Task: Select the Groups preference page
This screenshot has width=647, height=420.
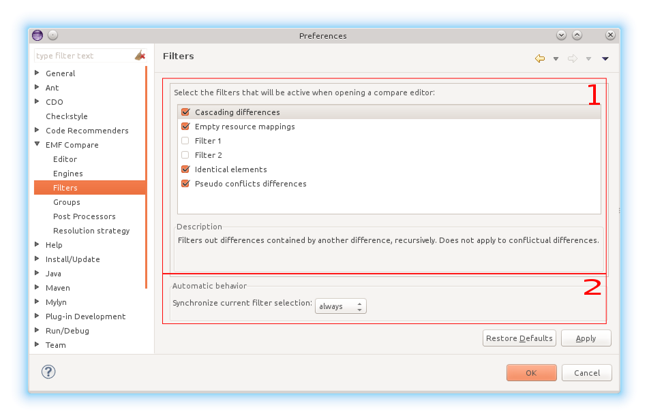Action: 67,202
